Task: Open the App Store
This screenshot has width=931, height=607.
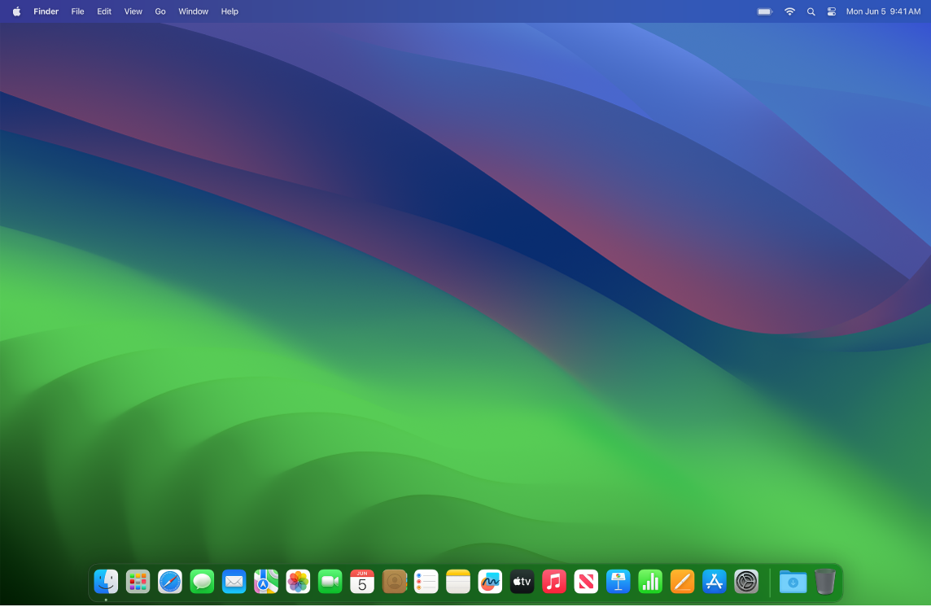Action: click(714, 581)
